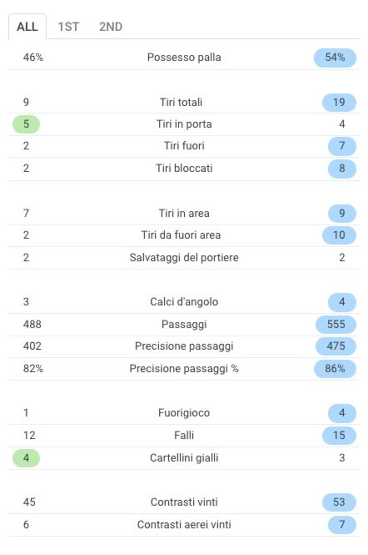
Task: Click the Fuorigioco label
Action: (x=184, y=413)
